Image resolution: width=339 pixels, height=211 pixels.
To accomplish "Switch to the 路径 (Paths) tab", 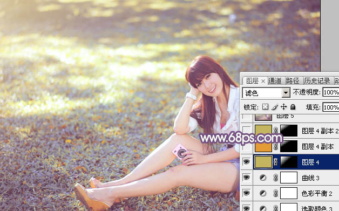I will (293, 81).
